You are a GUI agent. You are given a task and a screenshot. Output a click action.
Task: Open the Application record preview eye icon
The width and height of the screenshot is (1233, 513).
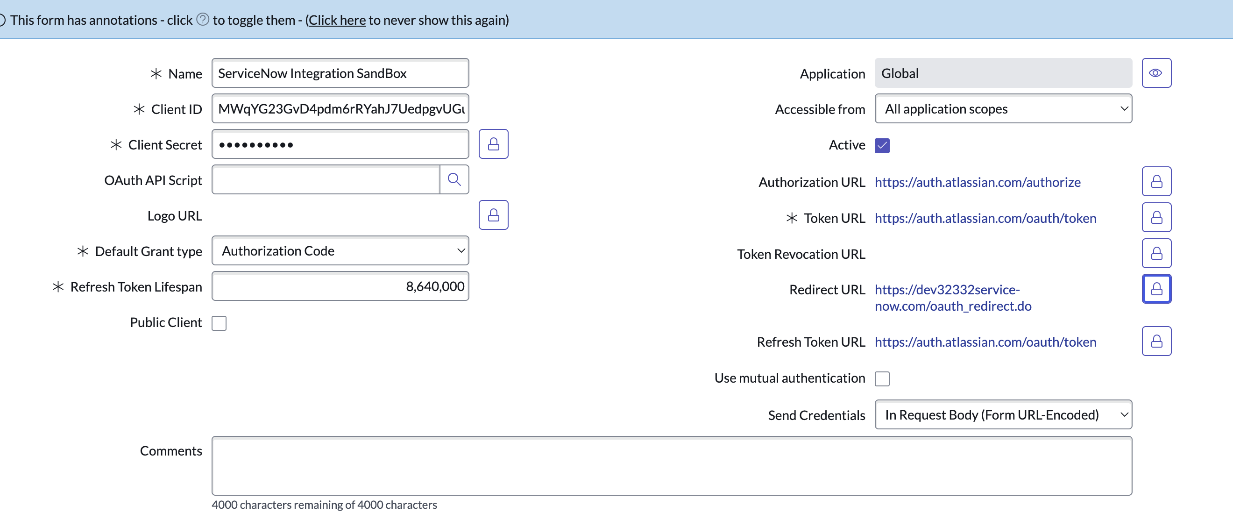pos(1156,73)
